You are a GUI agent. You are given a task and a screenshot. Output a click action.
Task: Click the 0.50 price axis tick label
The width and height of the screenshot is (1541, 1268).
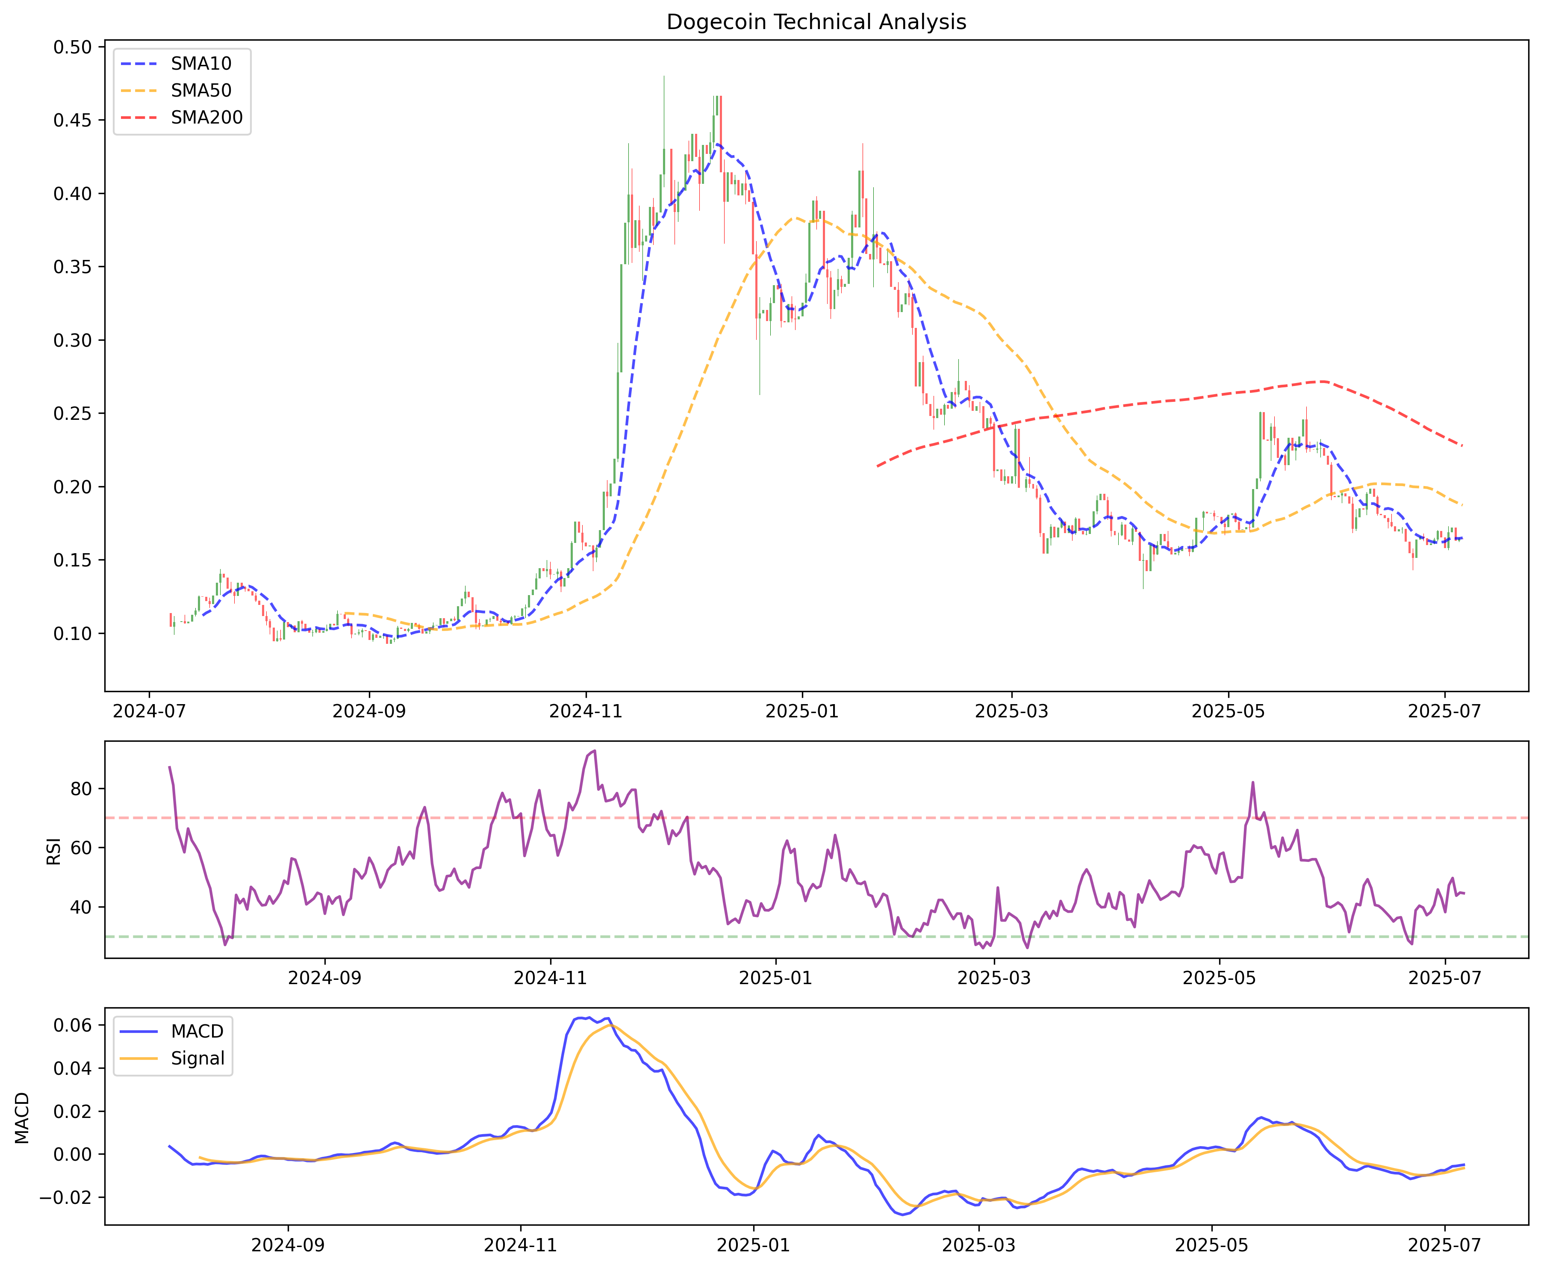pyautogui.click(x=73, y=47)
